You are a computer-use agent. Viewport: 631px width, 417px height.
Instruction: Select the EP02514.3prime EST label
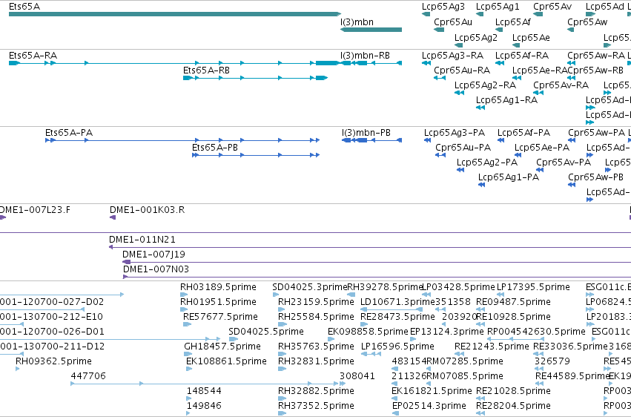pyautogui.click(x=429, y=406)
